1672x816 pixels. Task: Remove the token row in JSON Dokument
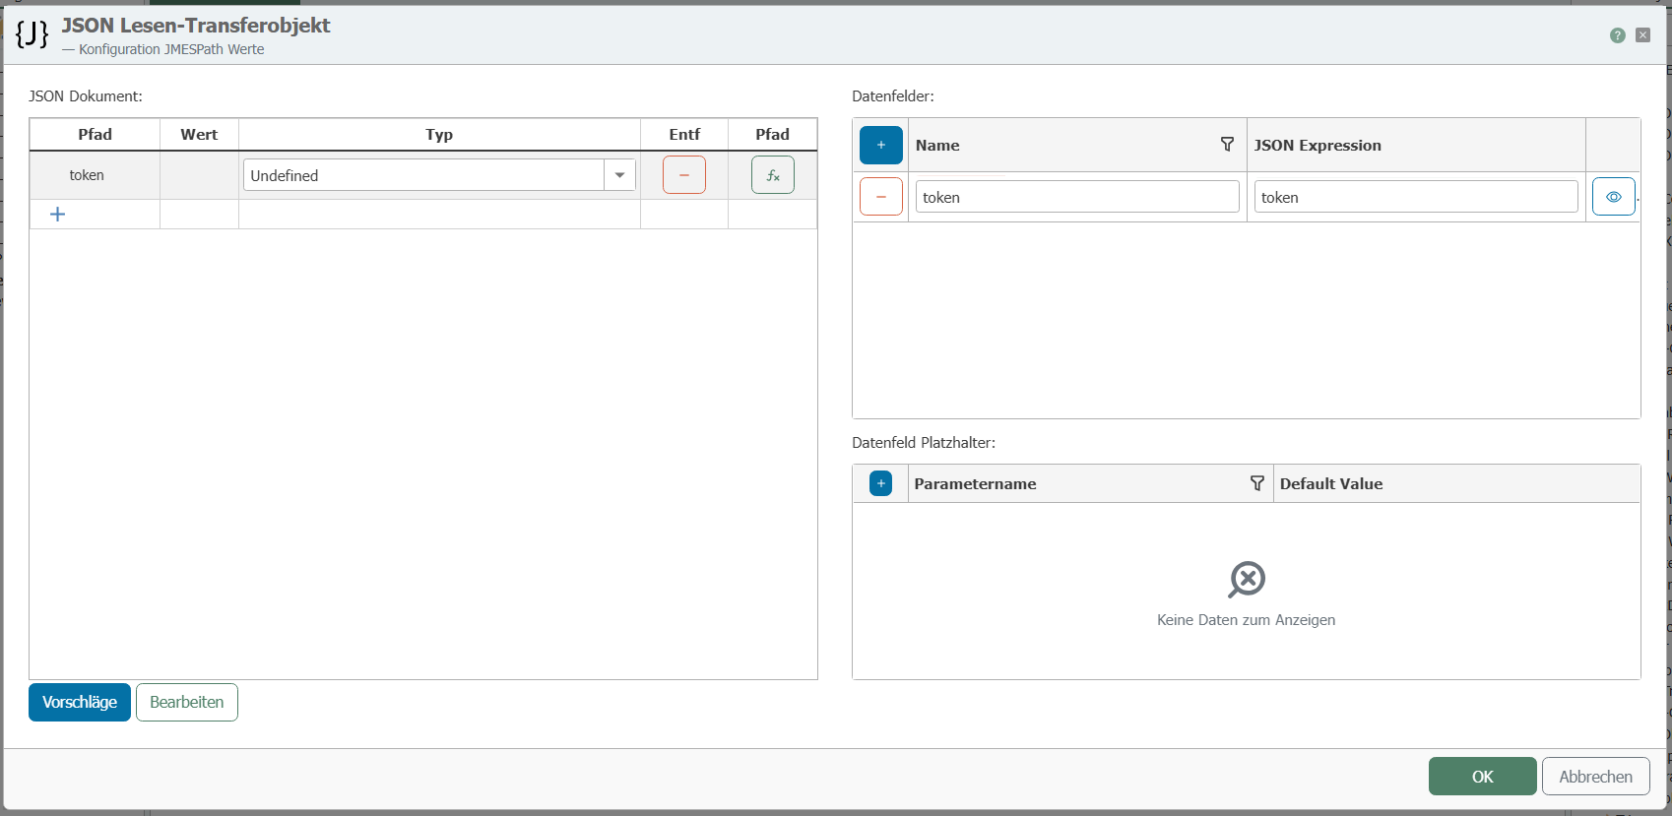pos(683,175)
